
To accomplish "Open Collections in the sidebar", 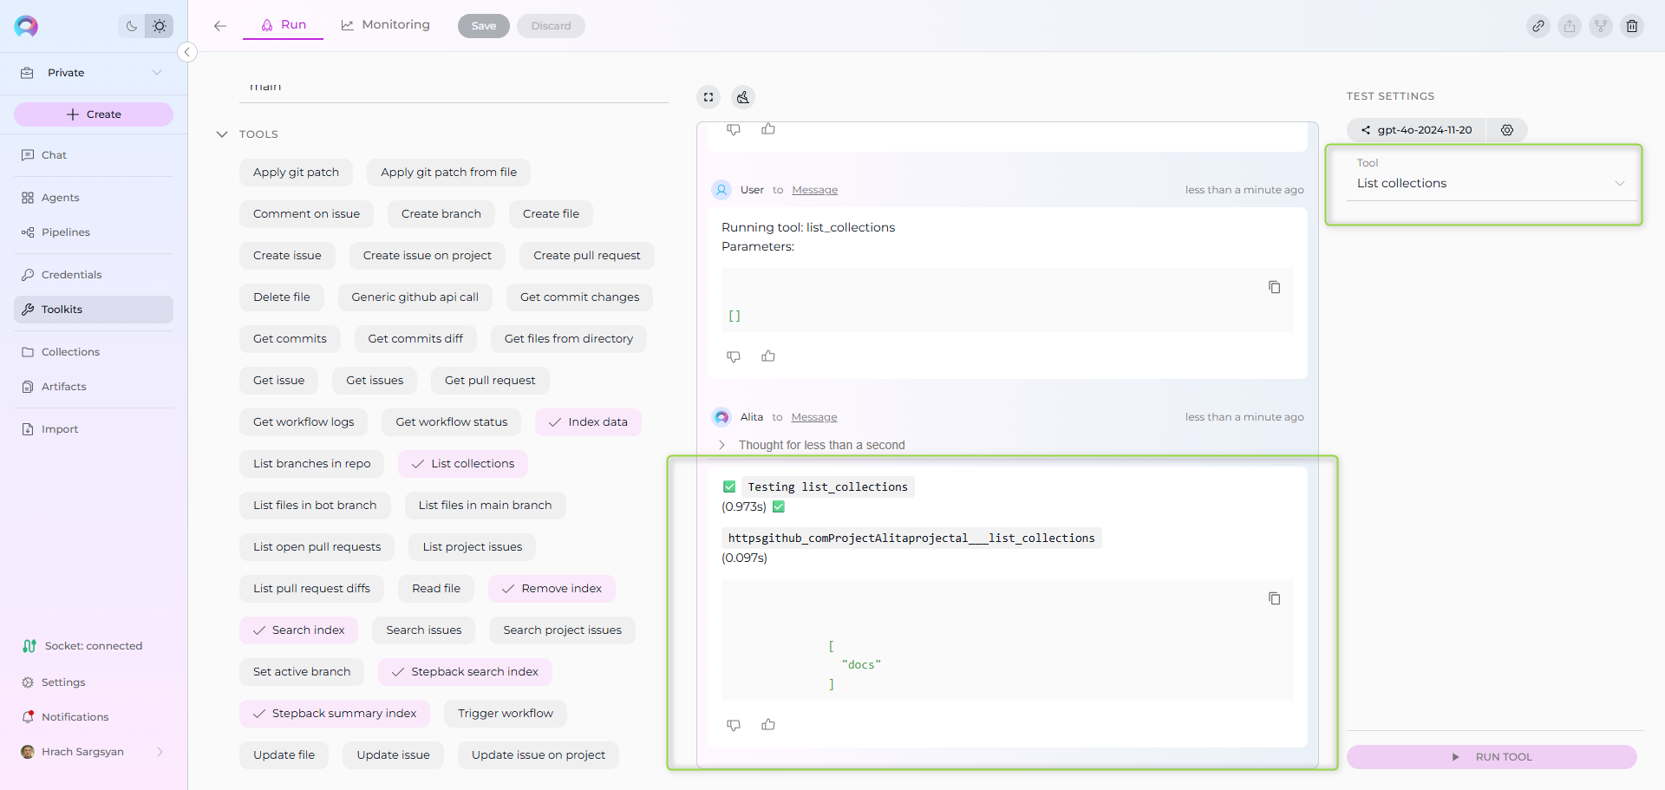I will 94,352.
